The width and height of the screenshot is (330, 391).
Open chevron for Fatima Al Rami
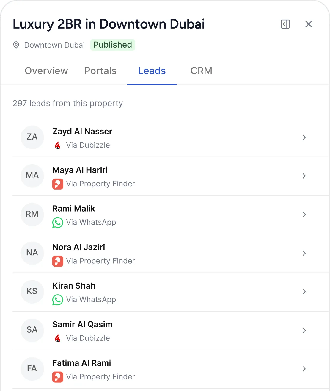coord(304,369)
